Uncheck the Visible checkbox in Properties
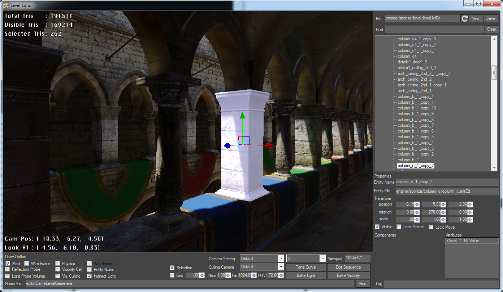The width and height of the screenshot is (503, 292). coord(377,227)
